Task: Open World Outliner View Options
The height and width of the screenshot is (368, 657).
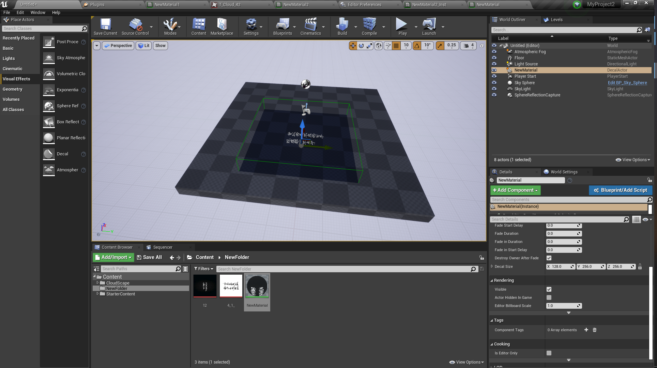Action: [633, 160]
